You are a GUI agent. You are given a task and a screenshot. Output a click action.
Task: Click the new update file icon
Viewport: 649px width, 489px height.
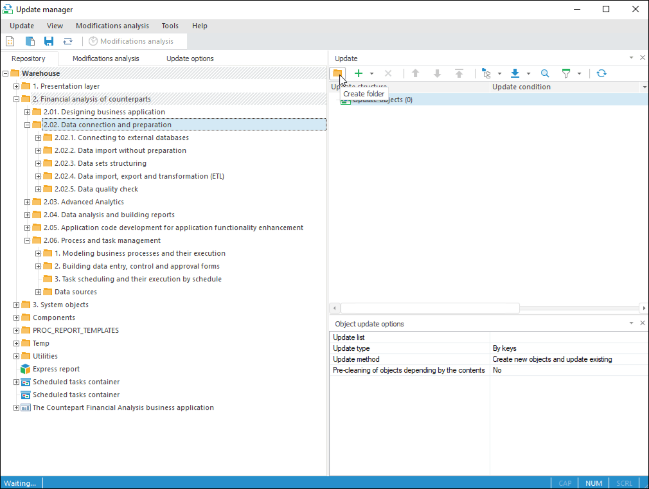tap(10, 41)
